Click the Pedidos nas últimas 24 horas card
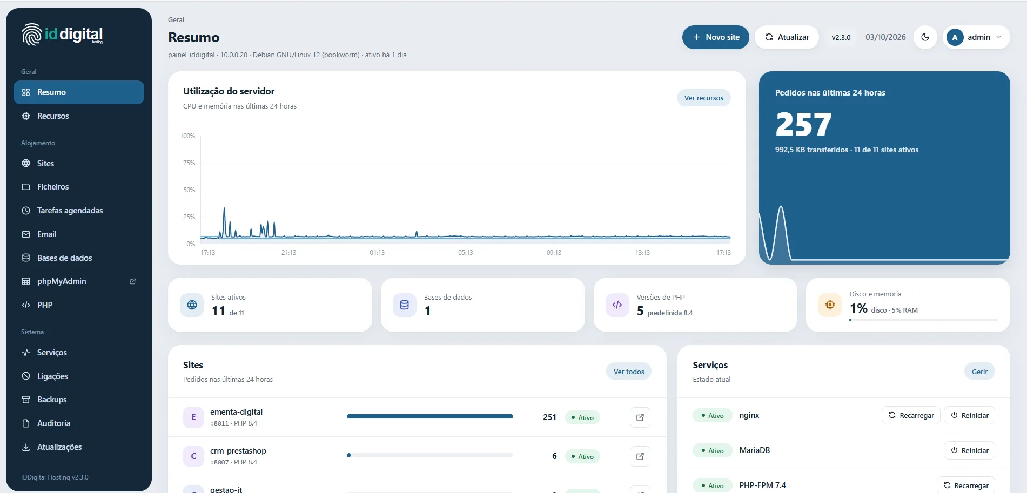 (x=884, y=168)
